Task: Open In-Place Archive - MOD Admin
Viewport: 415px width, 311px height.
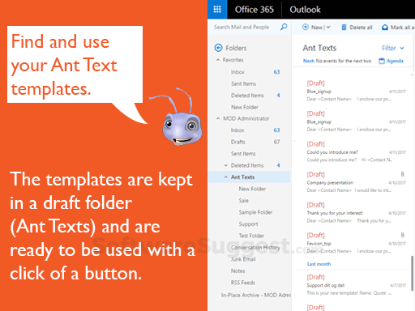Action: point(256,295)
